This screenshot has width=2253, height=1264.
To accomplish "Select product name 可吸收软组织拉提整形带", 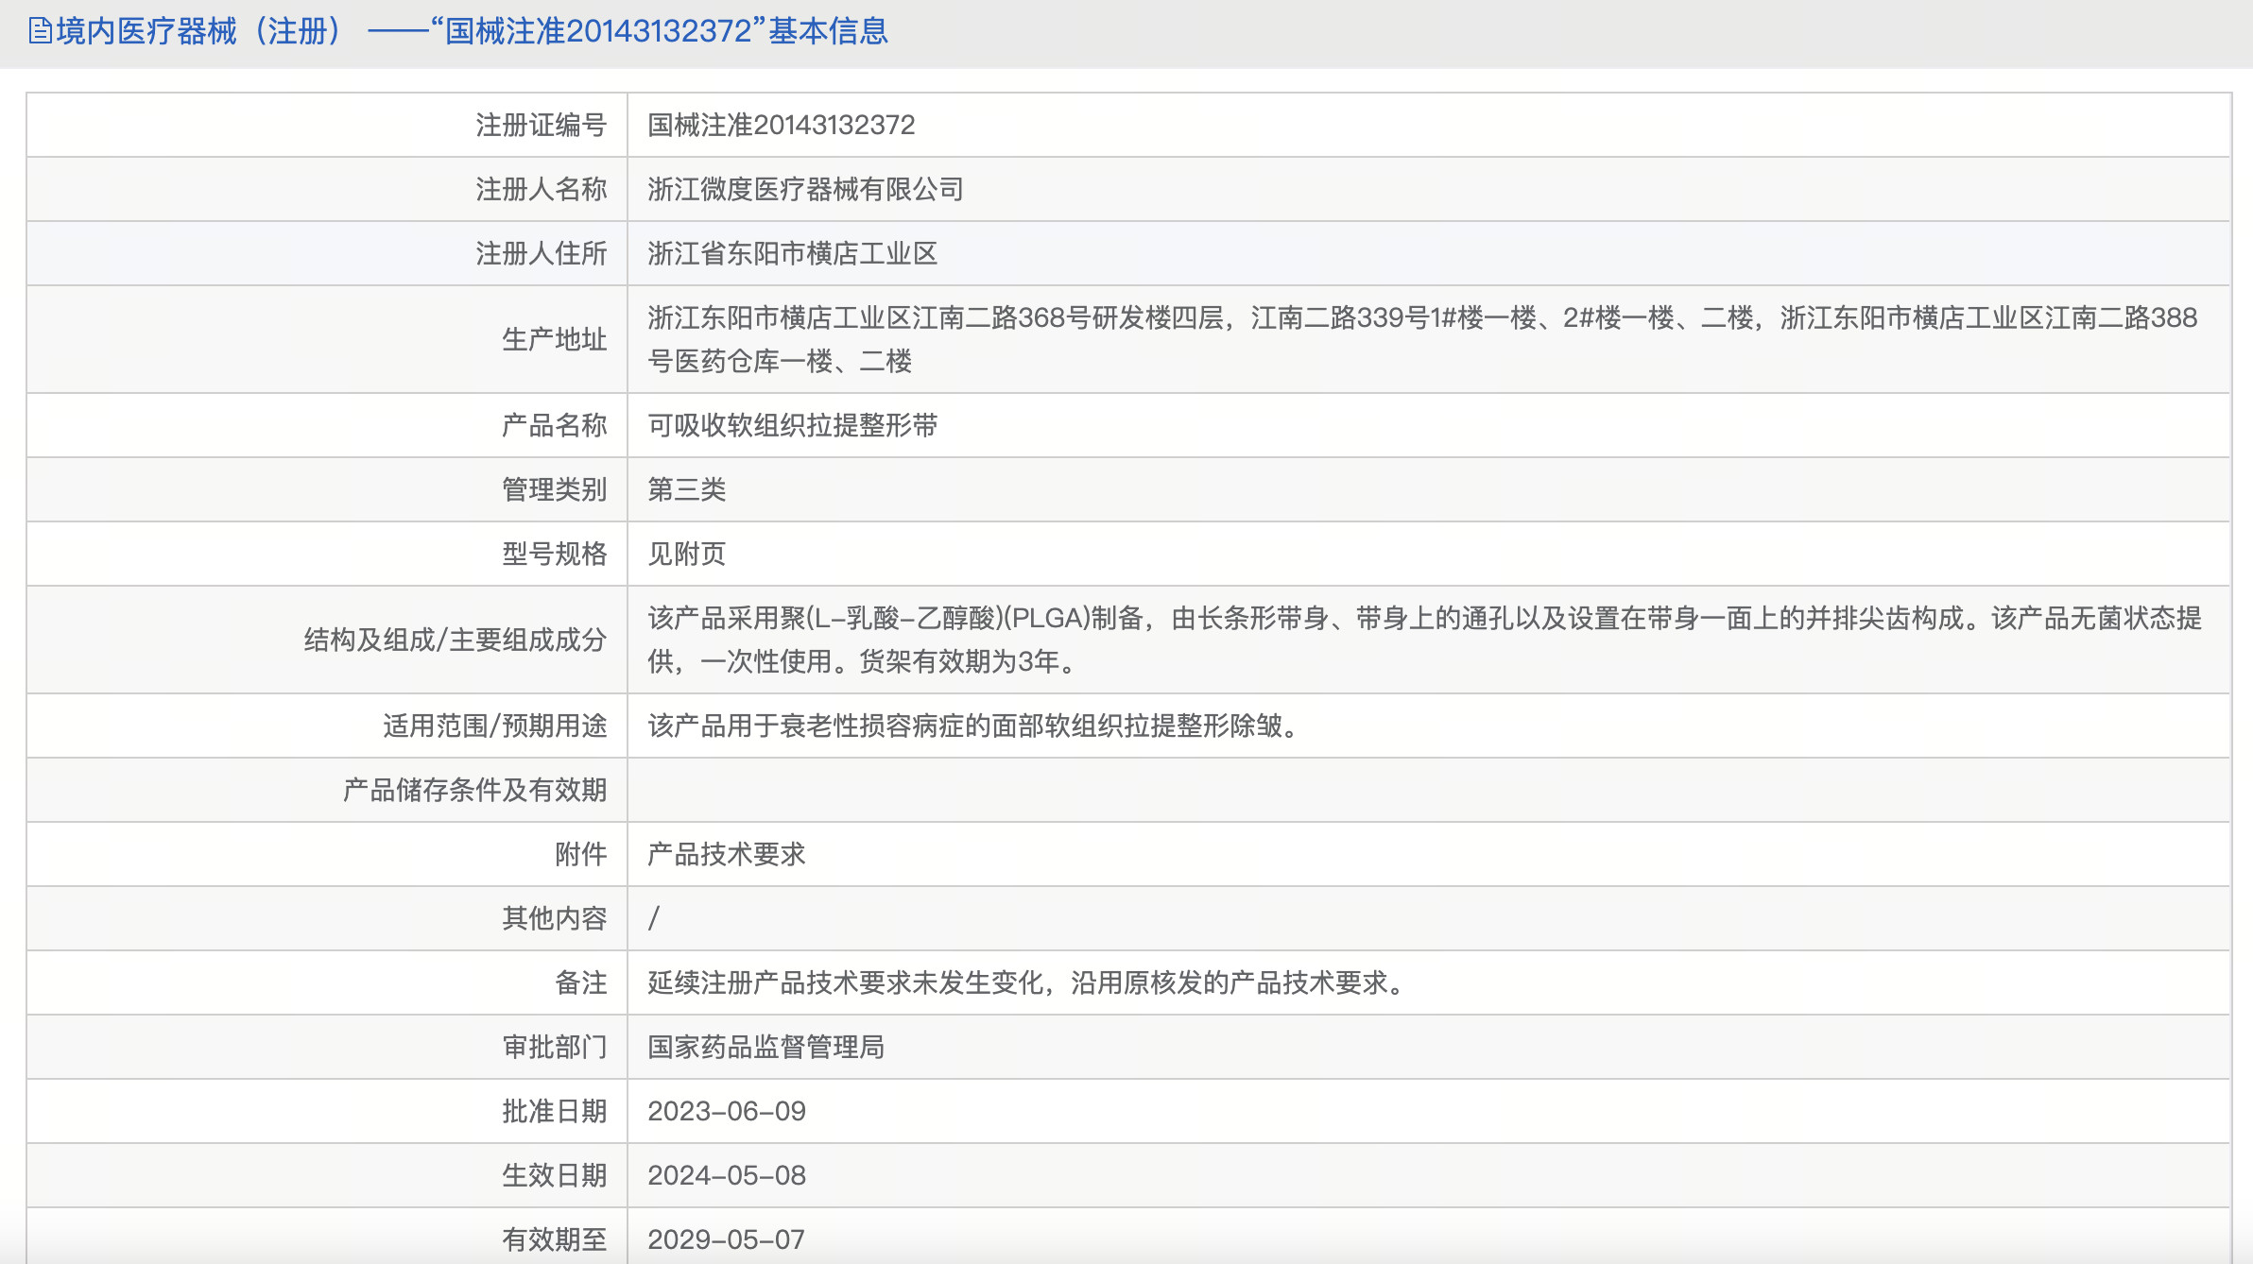I will (792, 425).
